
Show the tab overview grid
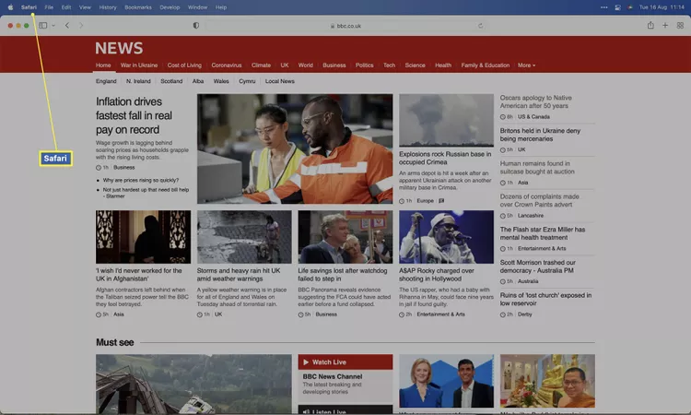pyautogui.click(x=680, y=25)
